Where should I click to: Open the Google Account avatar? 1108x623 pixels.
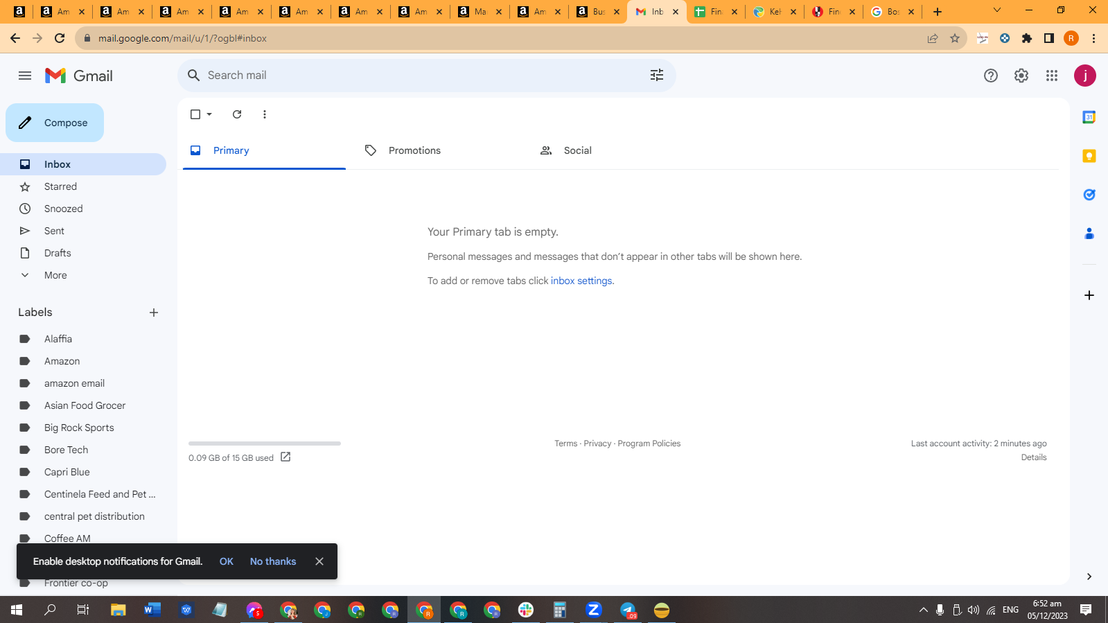[1085, 76]
